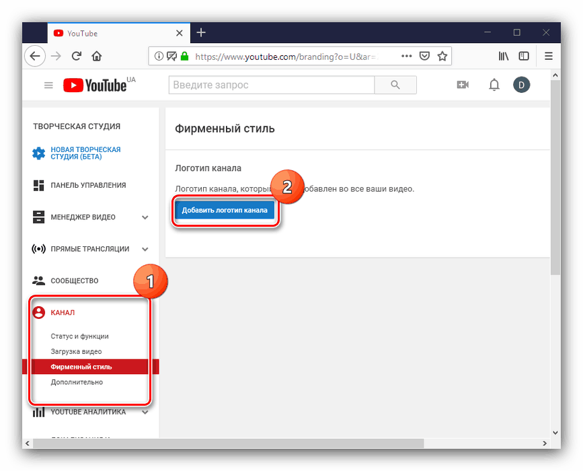Open page actions three-dots menu

406,56
